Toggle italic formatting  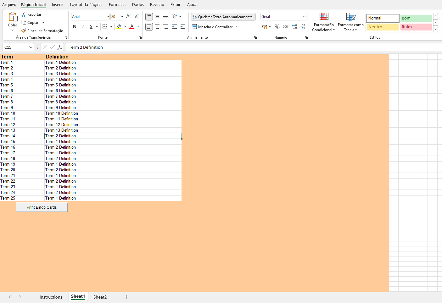[x=83, y=27]
